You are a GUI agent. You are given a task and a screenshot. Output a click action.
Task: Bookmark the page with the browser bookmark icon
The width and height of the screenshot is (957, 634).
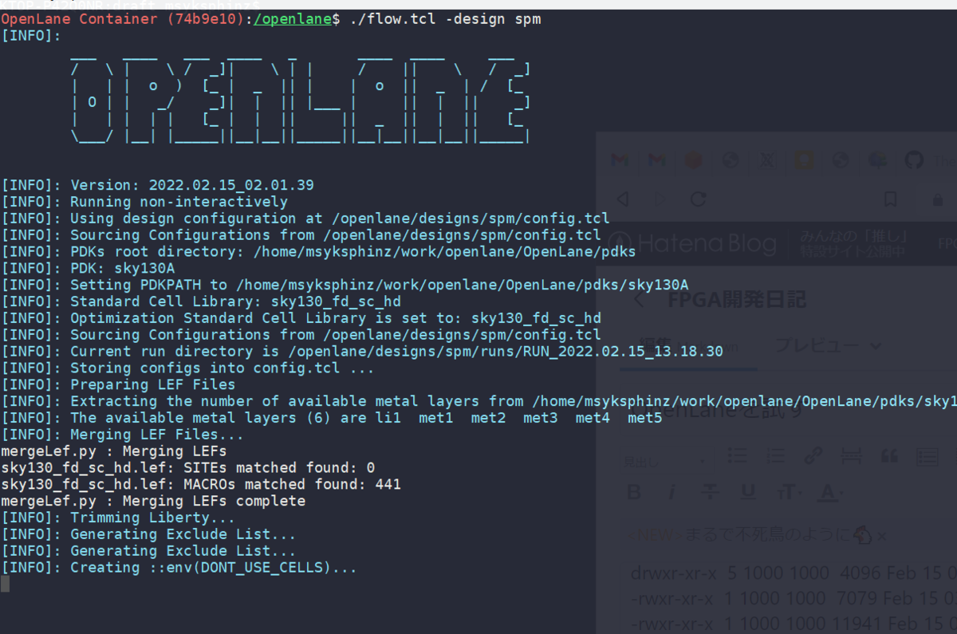click(x=892, y=199)
